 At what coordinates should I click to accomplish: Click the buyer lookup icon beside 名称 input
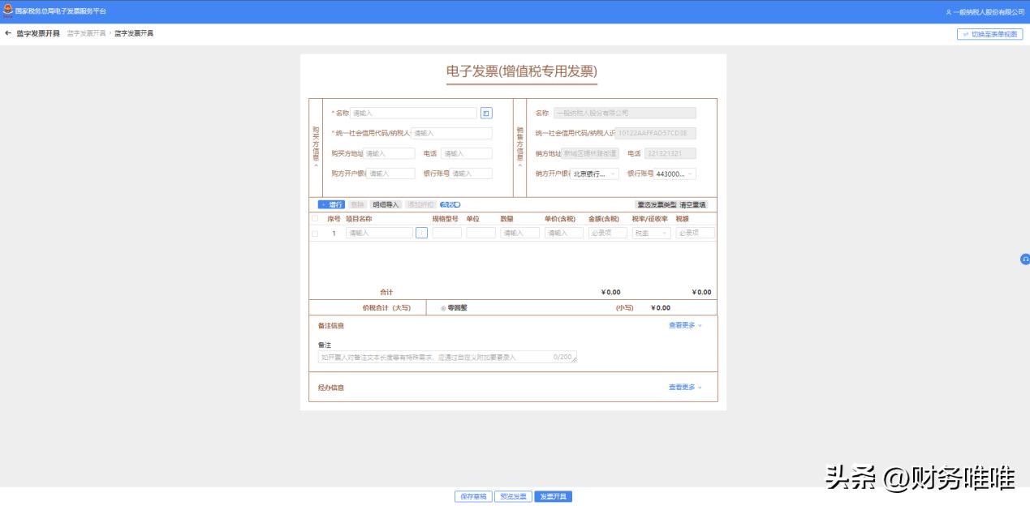tap(485, 112)
